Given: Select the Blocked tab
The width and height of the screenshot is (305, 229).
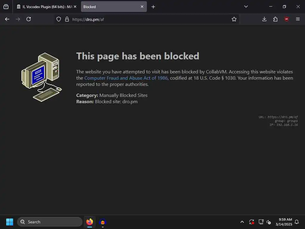Looking at the screenshot, I should point(114,7).
